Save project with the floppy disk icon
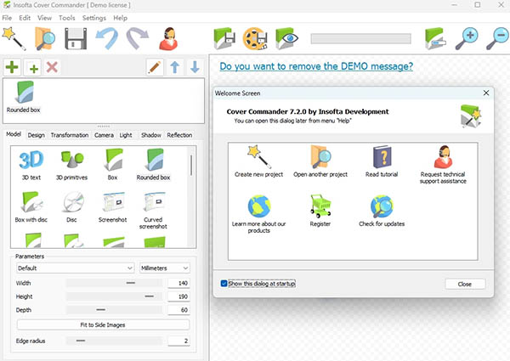 76,39
